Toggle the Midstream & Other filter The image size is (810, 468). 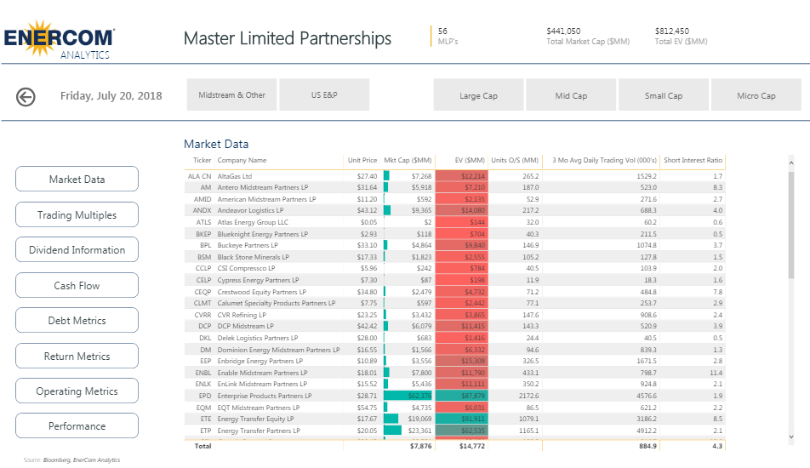[x=231, y=95]
